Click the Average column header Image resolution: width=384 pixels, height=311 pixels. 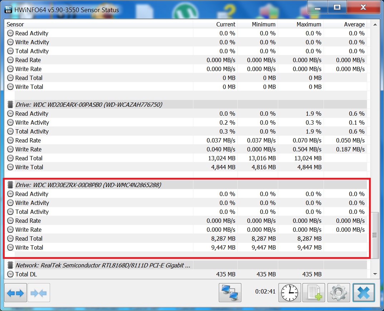(345, 24)
